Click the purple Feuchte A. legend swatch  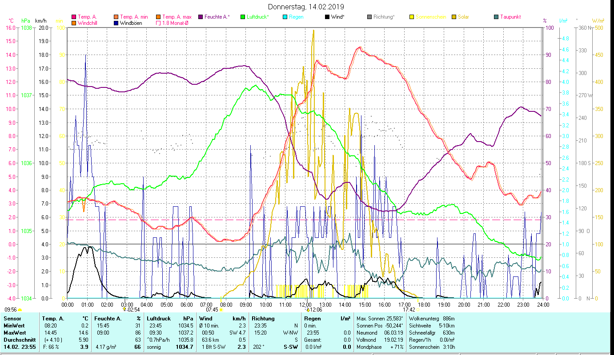(201, 17)
